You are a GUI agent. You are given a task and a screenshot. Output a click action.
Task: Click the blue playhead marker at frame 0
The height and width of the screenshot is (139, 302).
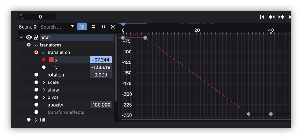pos(123,24)
